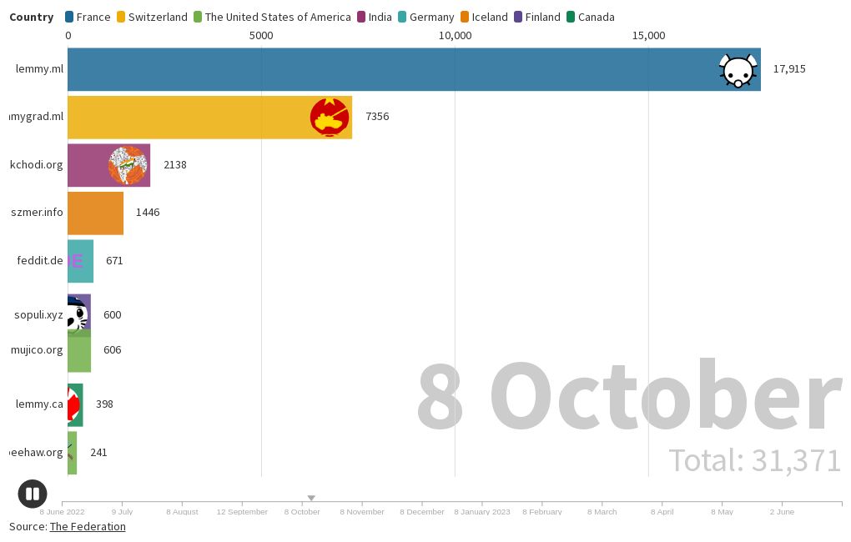
Task: Jump to 8 June 2022 on timeline
Action: [62, 512]
